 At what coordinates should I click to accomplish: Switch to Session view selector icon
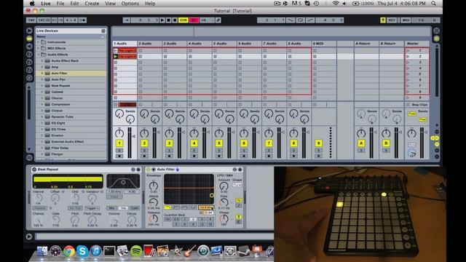coord(436,39)
